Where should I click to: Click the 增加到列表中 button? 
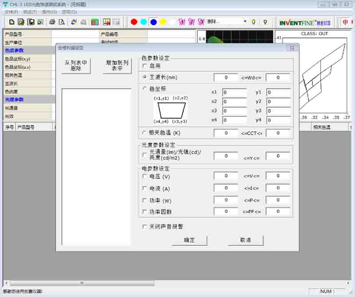coord(117,66)
